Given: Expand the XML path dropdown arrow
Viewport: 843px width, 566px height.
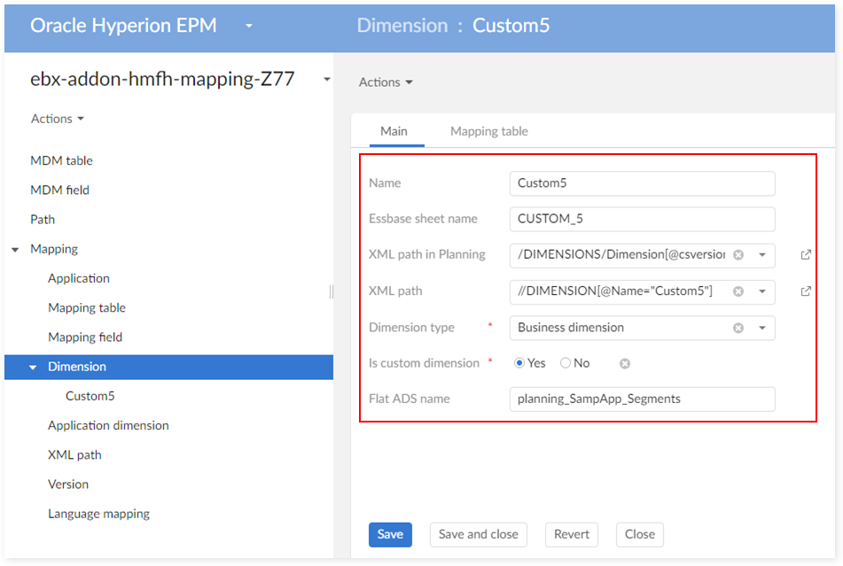Looking at the screenshot, I should [x=762, y=291].
